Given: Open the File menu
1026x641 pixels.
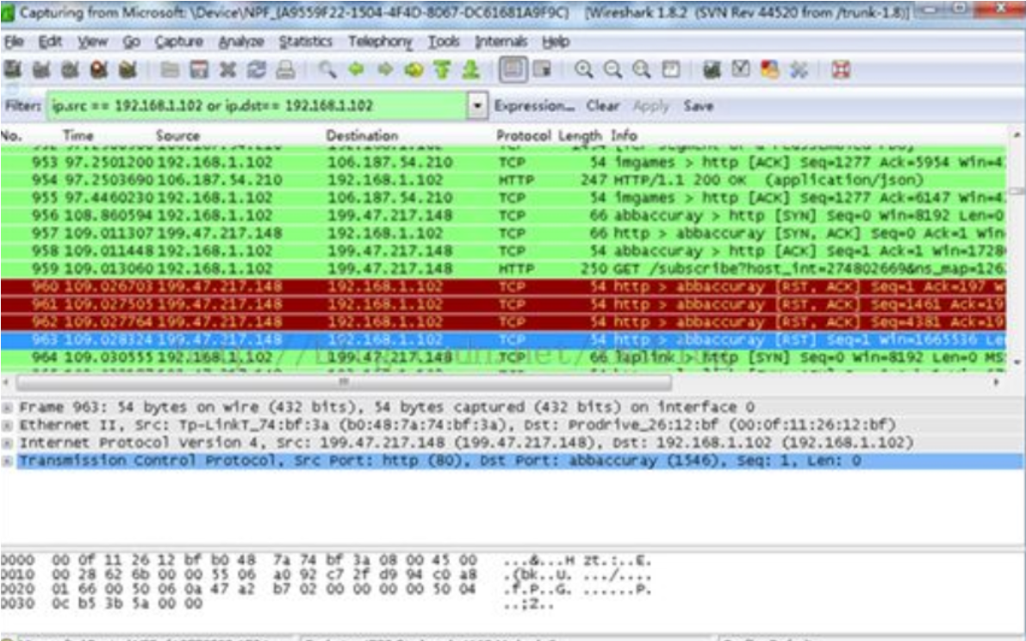Looking at the screenshot, I should click(14, 42).
